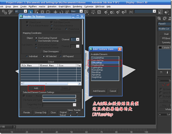This screenshot has height=134, width=172.
Task: Collapse the Selection rollout in command panel
Action: pos(165,81)
